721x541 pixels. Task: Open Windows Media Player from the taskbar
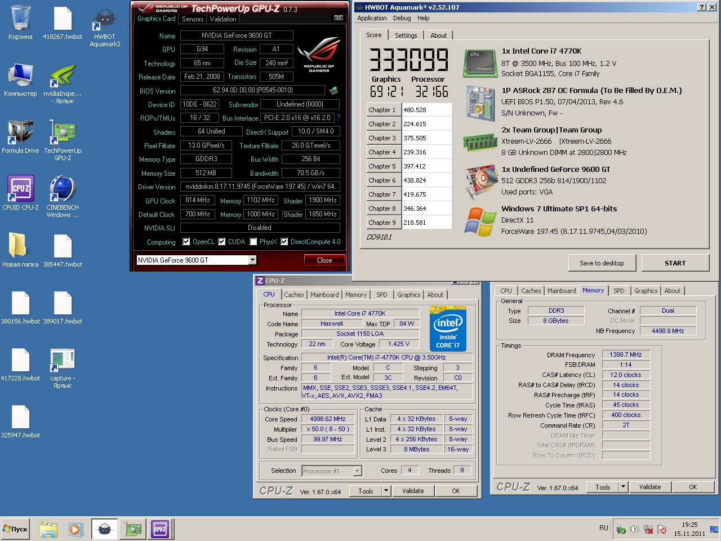tap(75, 530)
